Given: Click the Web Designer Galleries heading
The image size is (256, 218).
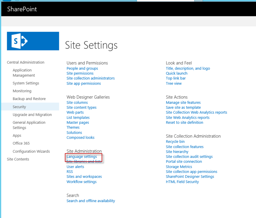Looking at the screenshot, I should [88, 97].
